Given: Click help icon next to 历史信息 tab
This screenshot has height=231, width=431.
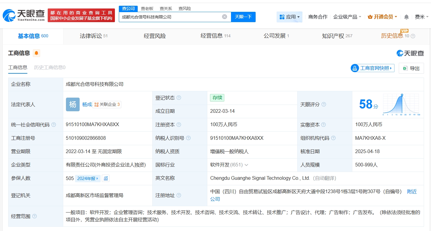Looking at the screenshot, I should tap(413, 36).
